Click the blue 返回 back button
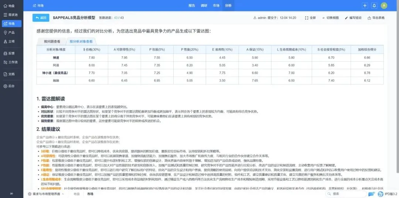 click(x=41, y=18)
